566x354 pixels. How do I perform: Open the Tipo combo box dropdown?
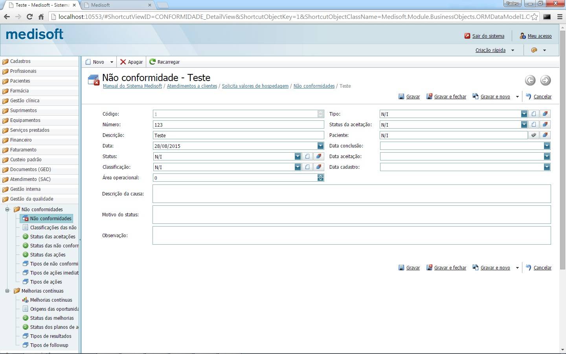pyautogui.click(x=524, y=114)
